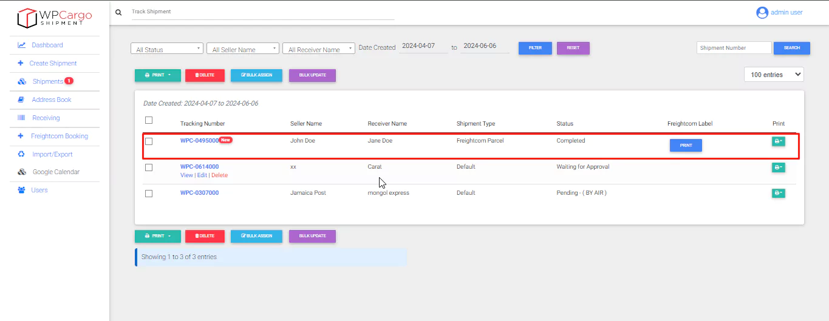Image resolution: width=829 pixels, height=321 pixels.
Task: Click the bottom BULK UPDATE button
Action: [312, 236]
